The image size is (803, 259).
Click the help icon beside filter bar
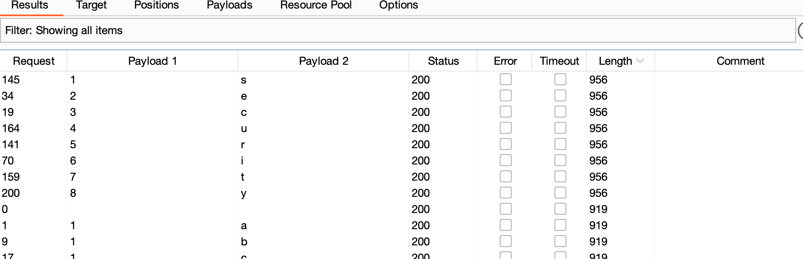pyautogui.click(x=801, y=30)
